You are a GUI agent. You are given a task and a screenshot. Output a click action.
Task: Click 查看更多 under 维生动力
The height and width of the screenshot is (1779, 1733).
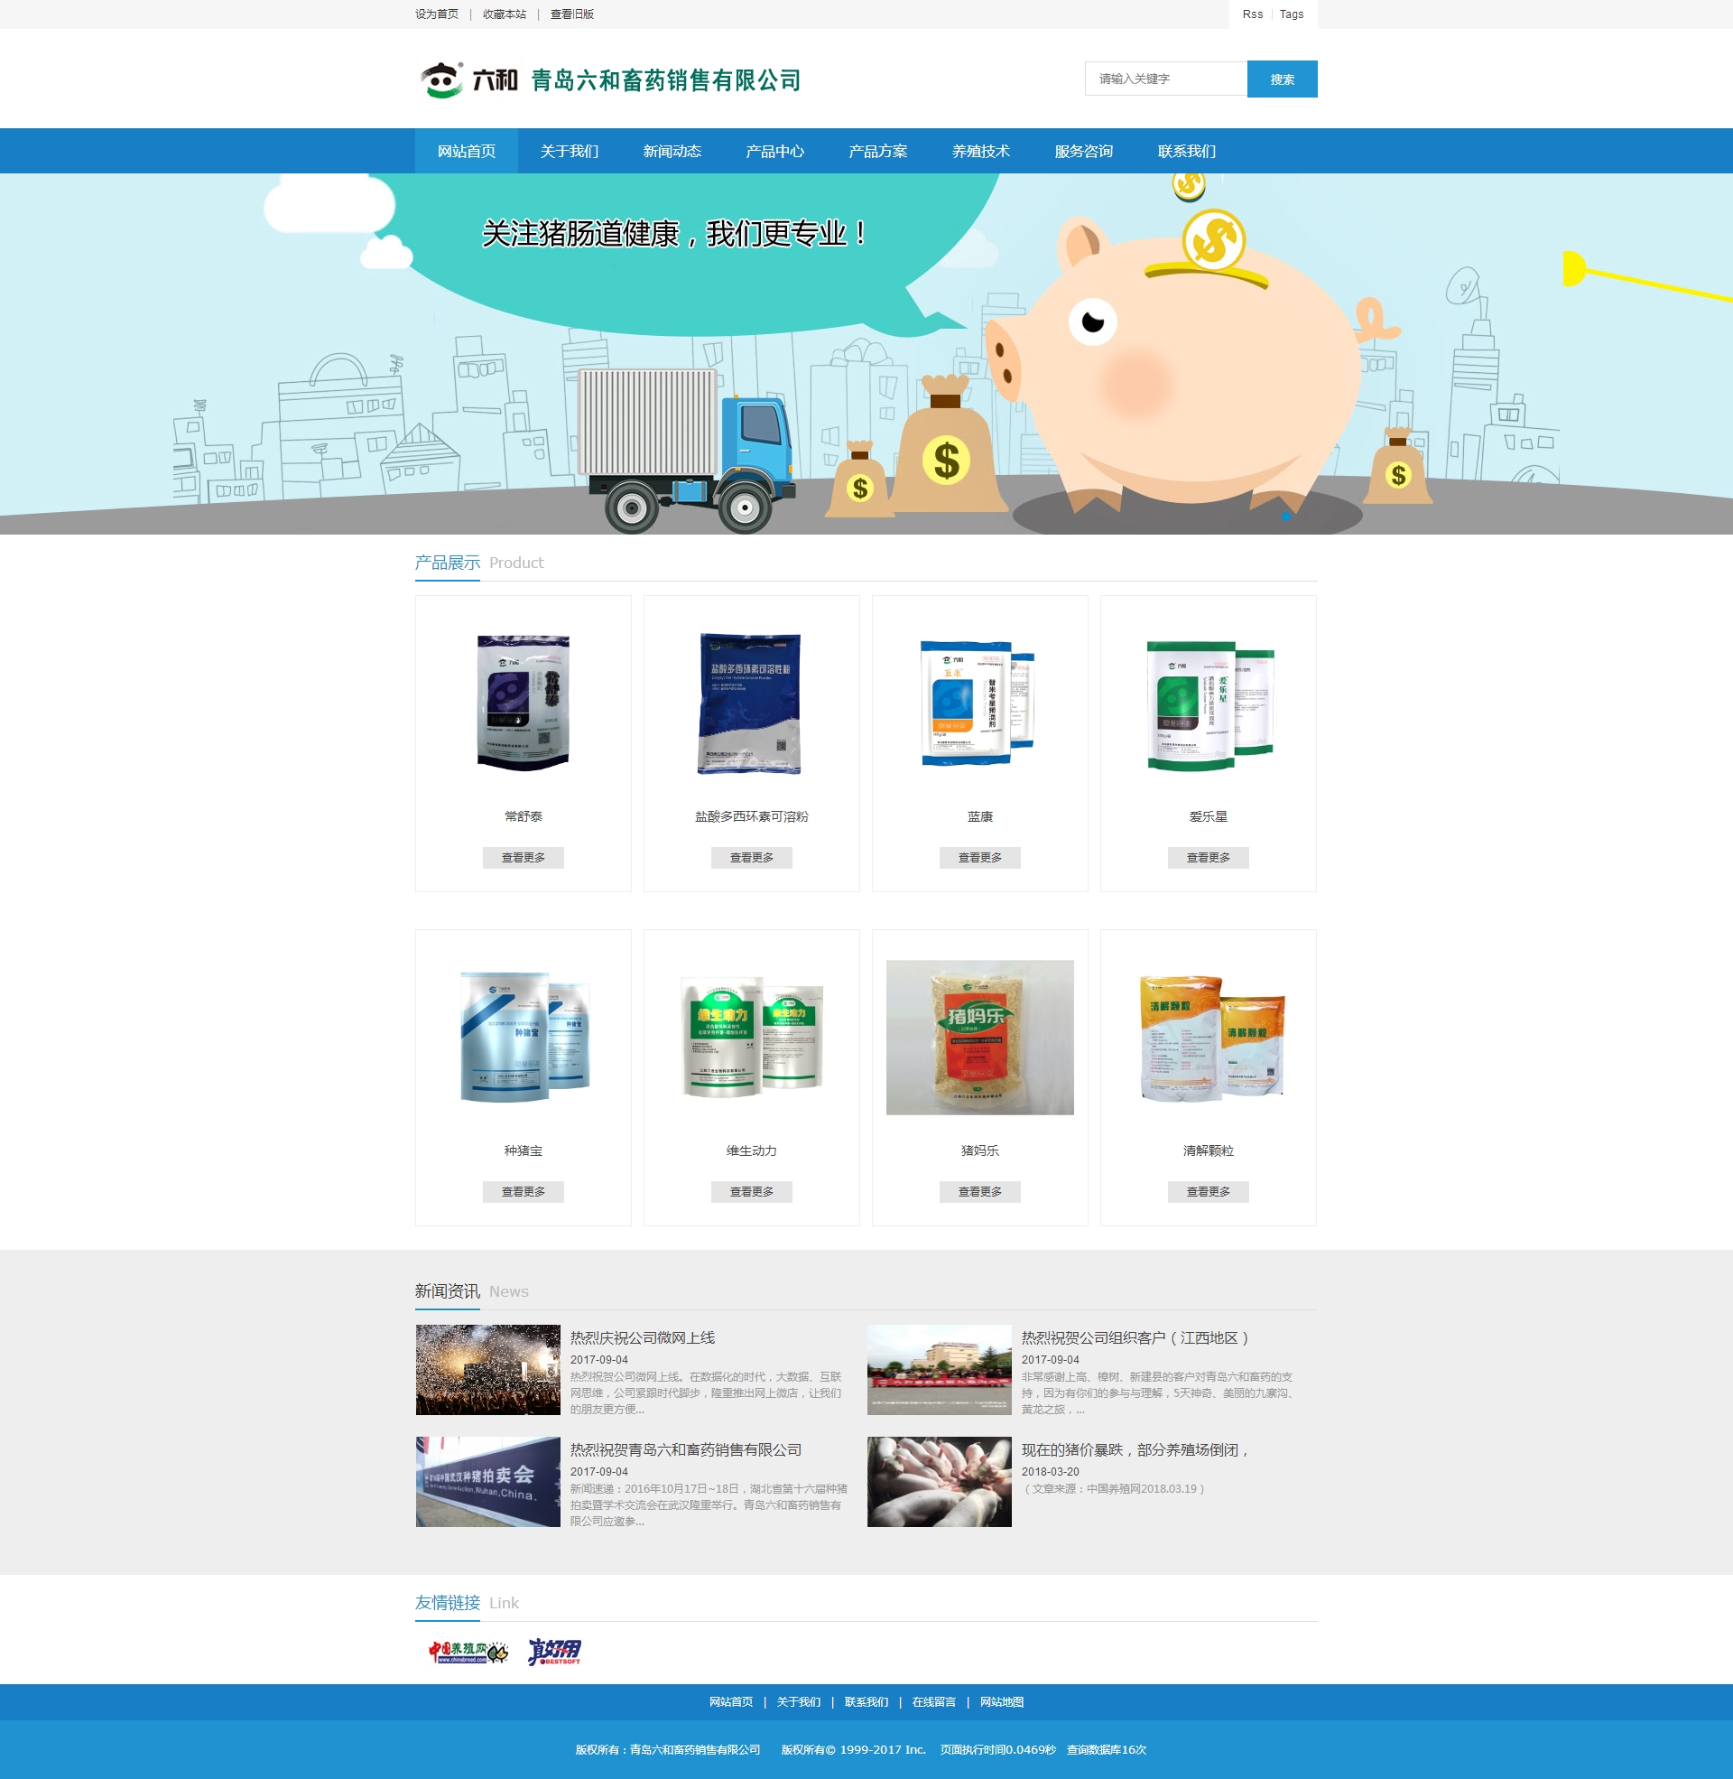coord(752,1192)
